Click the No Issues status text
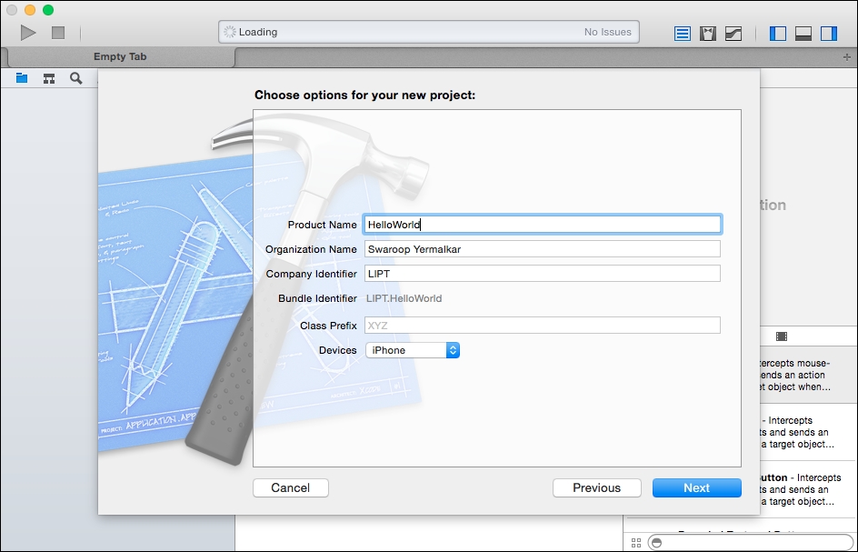This screenshot has height=552, width=858. (607, 33)
